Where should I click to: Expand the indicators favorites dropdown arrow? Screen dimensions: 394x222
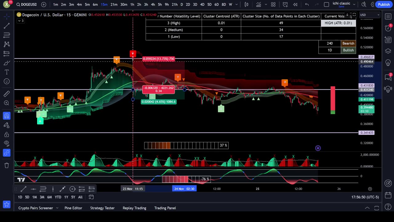pyautogui.click(x=266, y=4)
